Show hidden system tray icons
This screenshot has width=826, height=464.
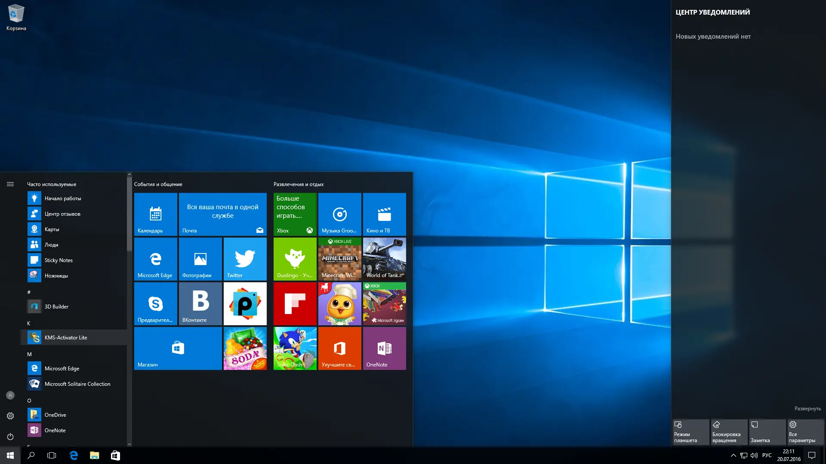pos(733,455)
